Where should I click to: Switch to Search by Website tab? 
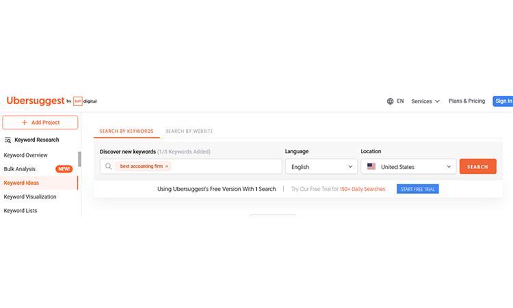tap(189, 131)
